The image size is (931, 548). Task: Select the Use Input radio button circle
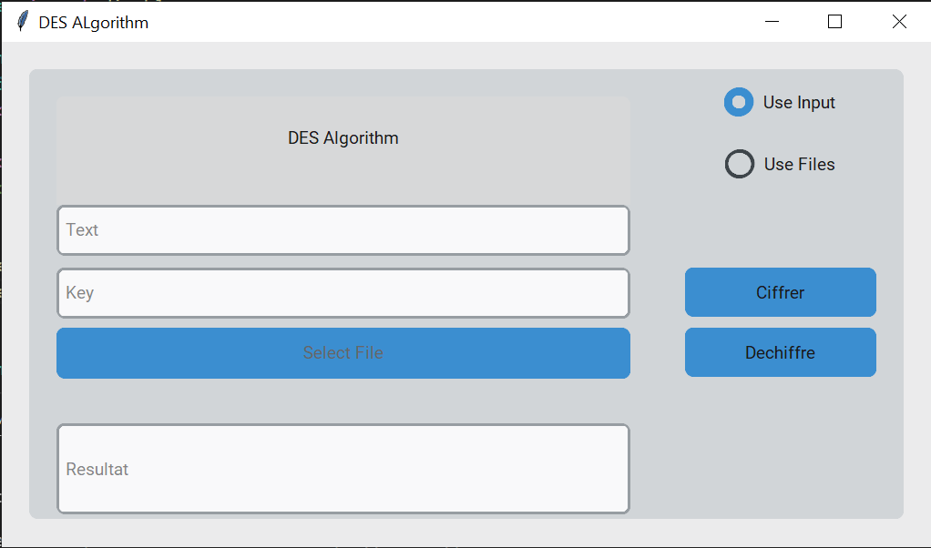coord(739,102)
